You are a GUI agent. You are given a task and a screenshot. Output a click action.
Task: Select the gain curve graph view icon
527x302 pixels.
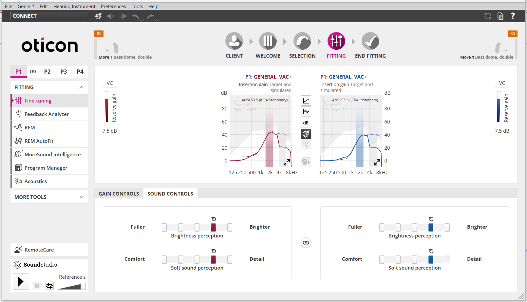coord(306,101)
